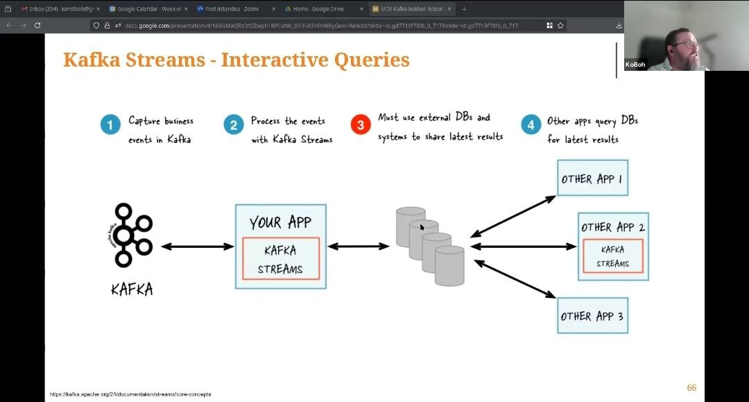Viewport: 749px width, 402px height.
Task: Select the UCU-Kafka-bokhan-lesson tab
Action: [x=411, y=8]
